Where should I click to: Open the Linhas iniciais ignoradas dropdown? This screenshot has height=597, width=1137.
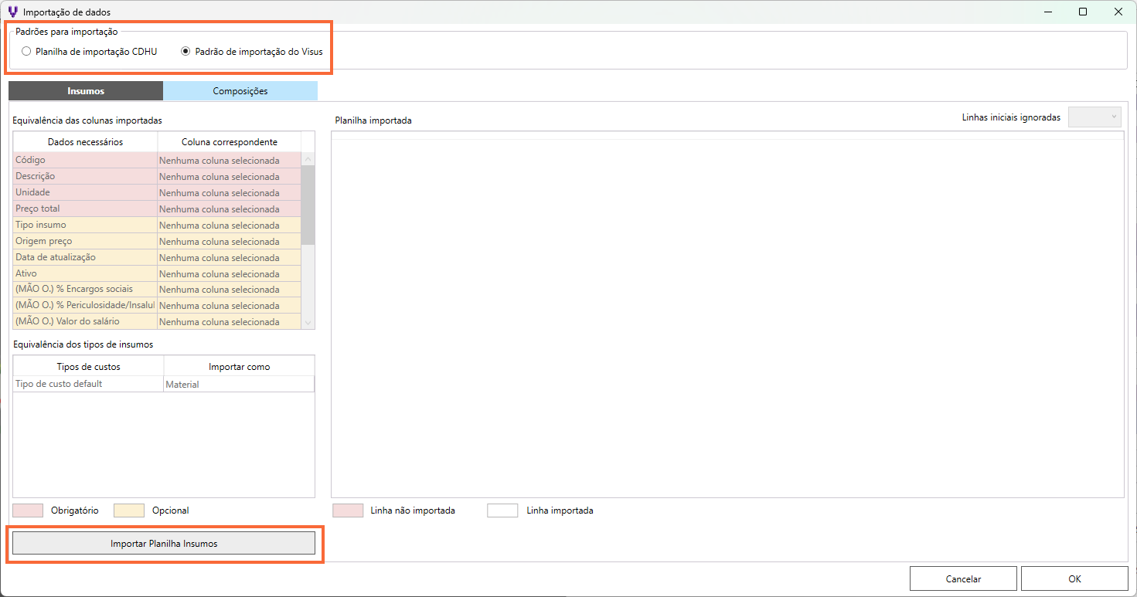pos(1094,117)
